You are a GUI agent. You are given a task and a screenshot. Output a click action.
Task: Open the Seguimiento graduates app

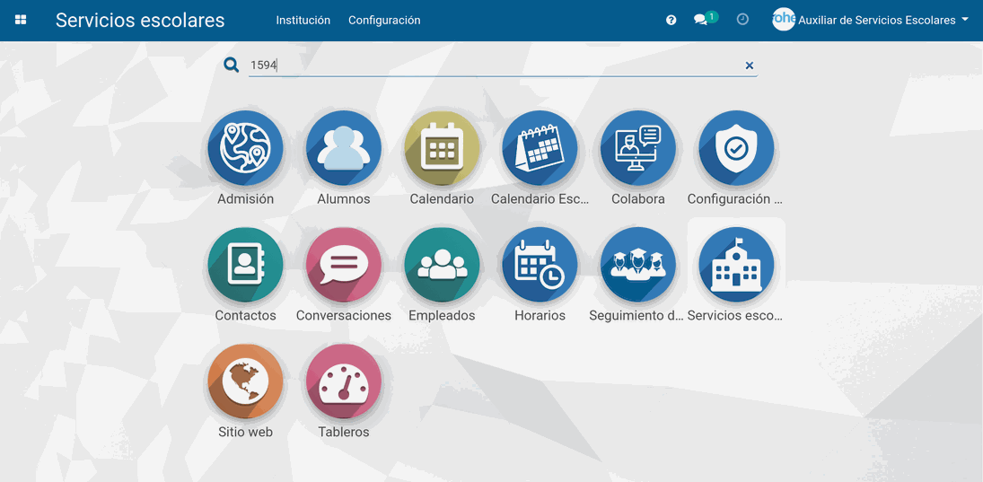point(638,265)
